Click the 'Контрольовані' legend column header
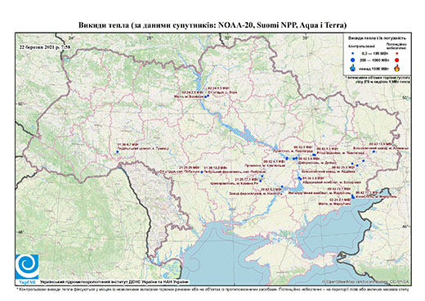The width and height of the screenshot is (425, 301). (360, 46)
